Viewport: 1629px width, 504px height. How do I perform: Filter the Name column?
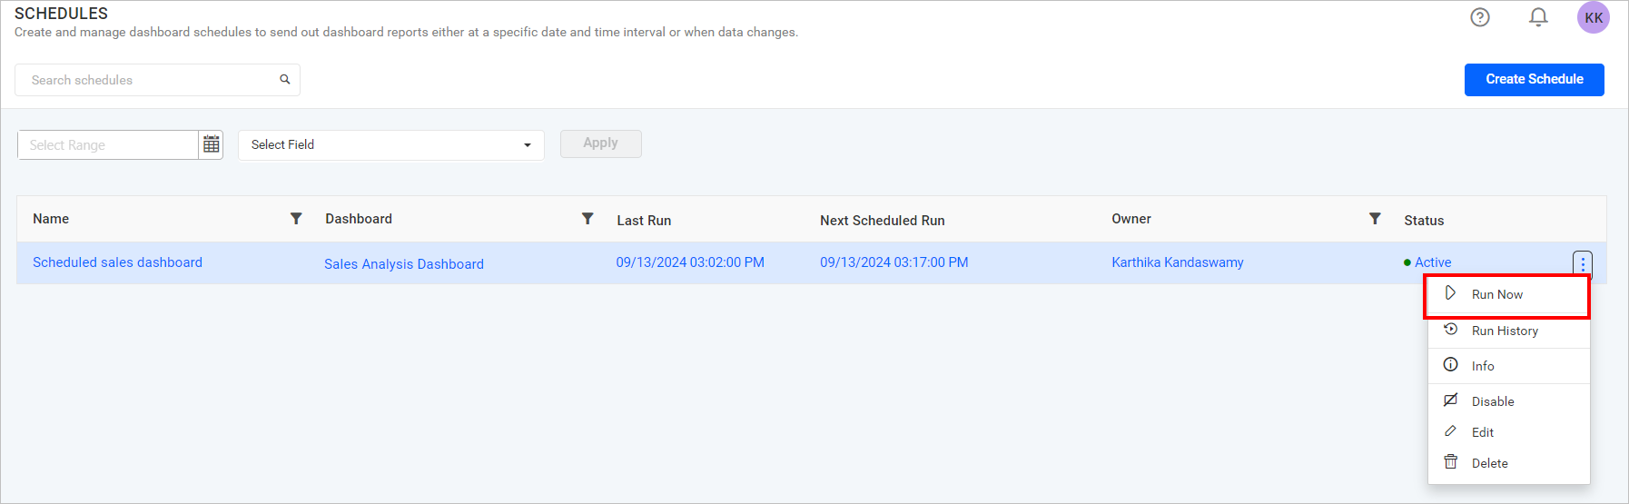[296, 219]
